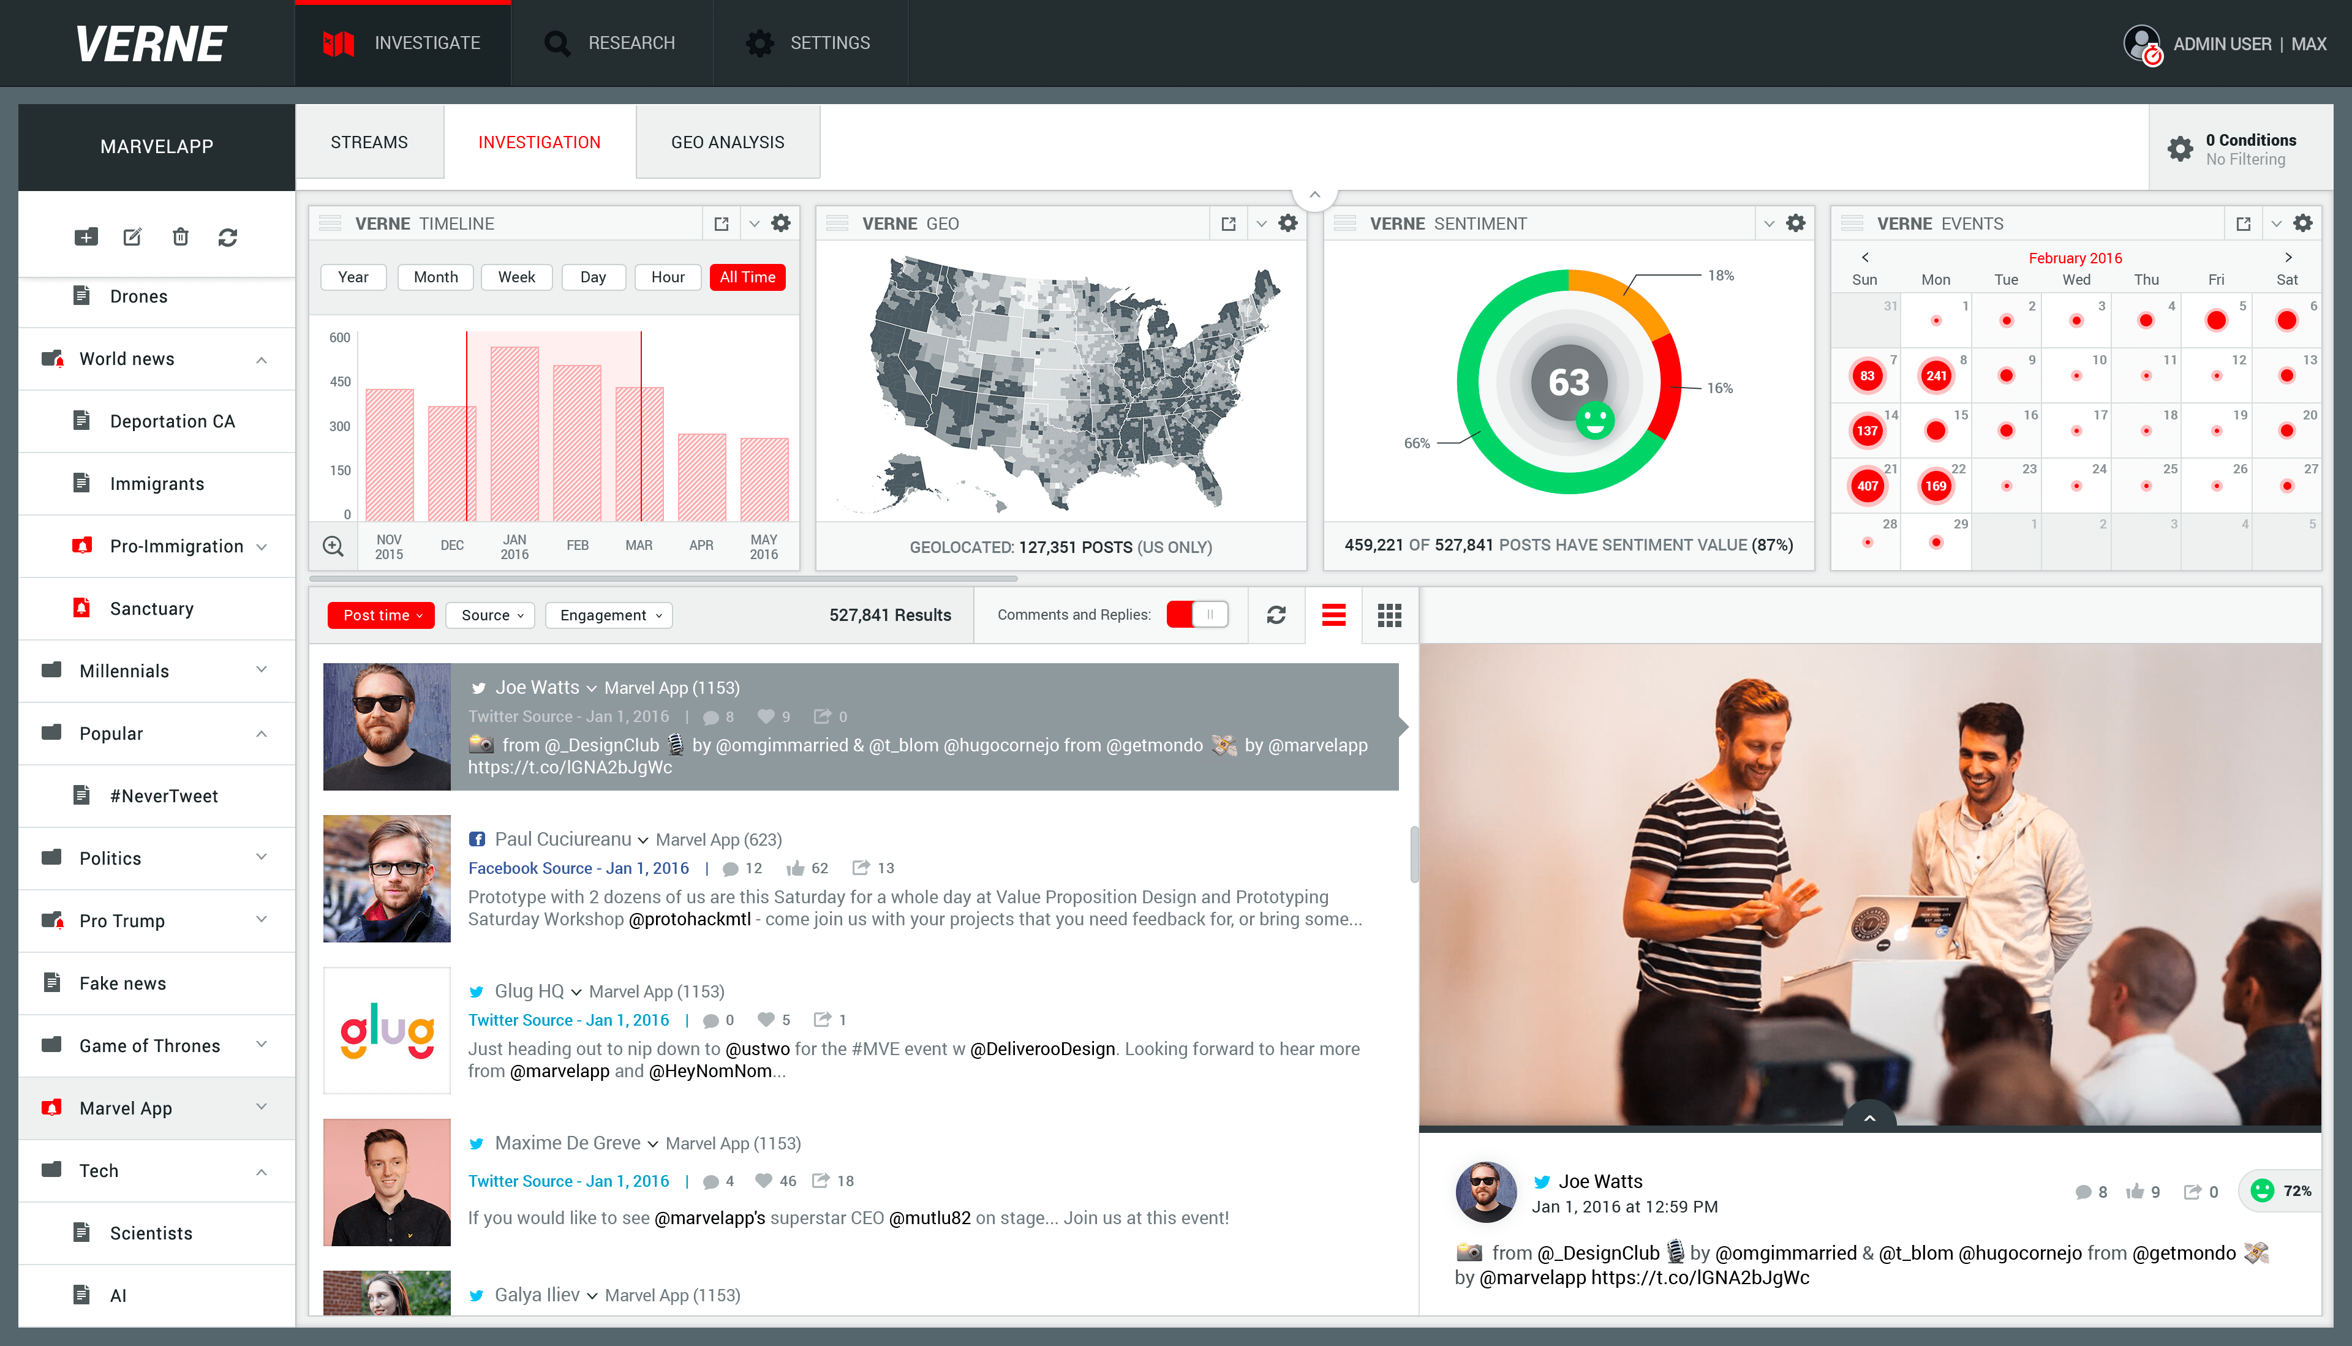Click the timeline zoom magnifier icon
Viewport: 2352px width, 1346px height.
click(x=333, y=546)
